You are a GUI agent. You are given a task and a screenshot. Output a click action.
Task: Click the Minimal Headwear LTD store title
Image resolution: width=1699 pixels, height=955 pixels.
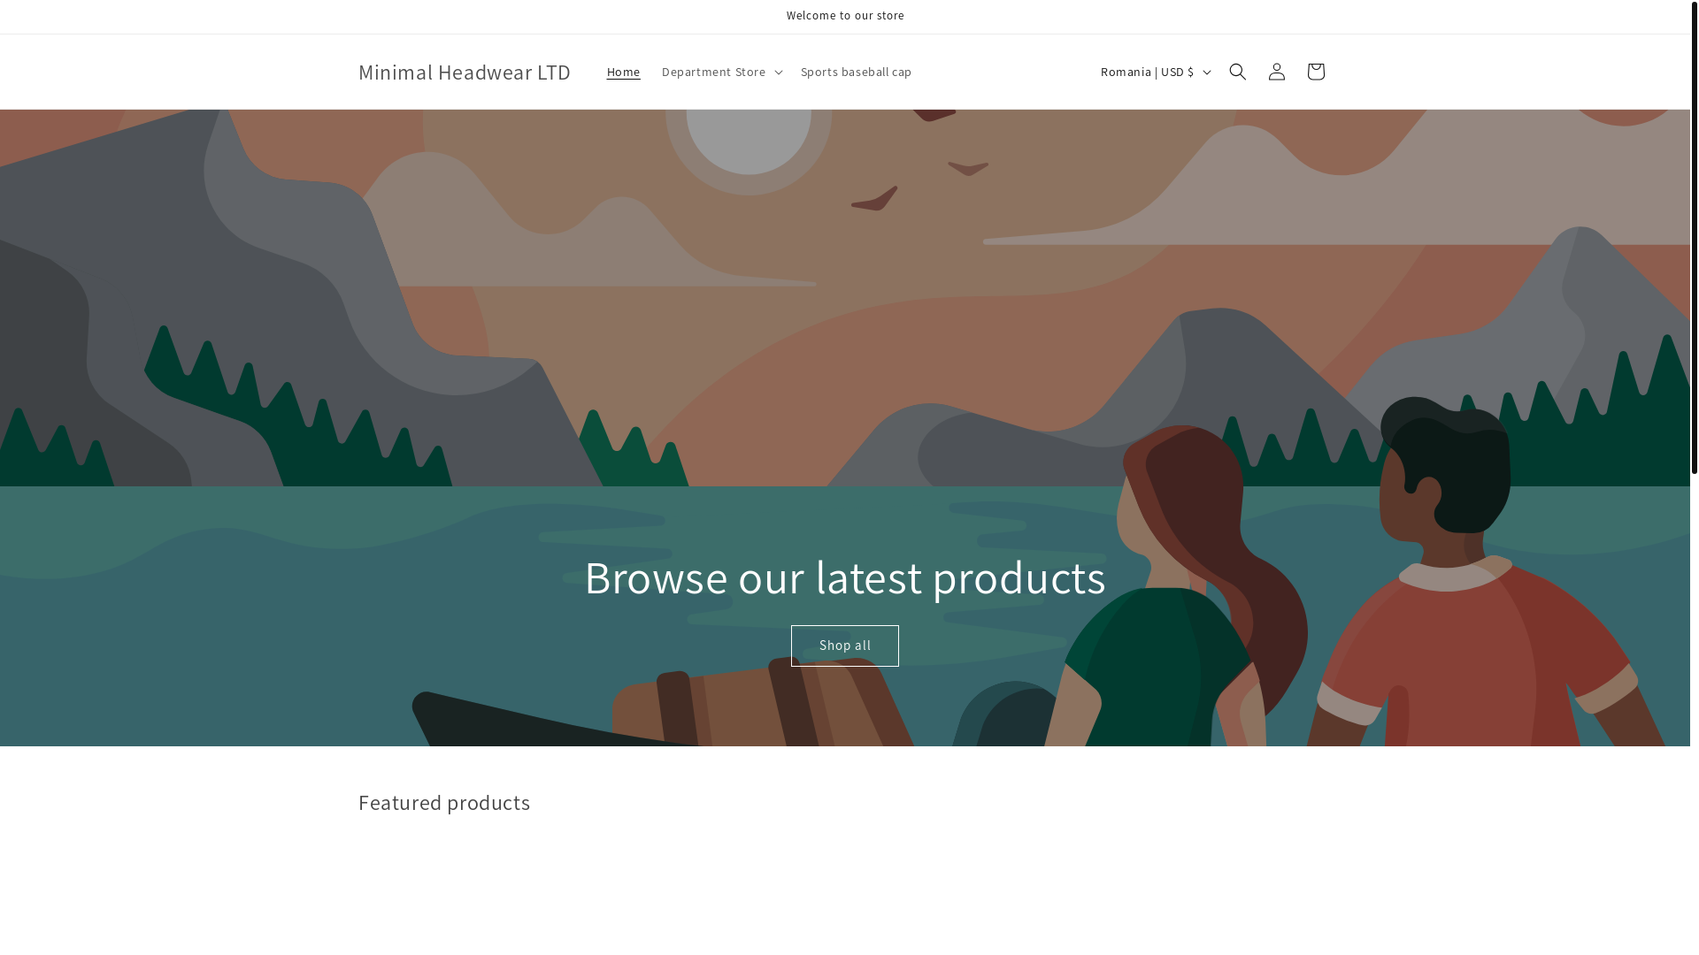pos(464,72)
